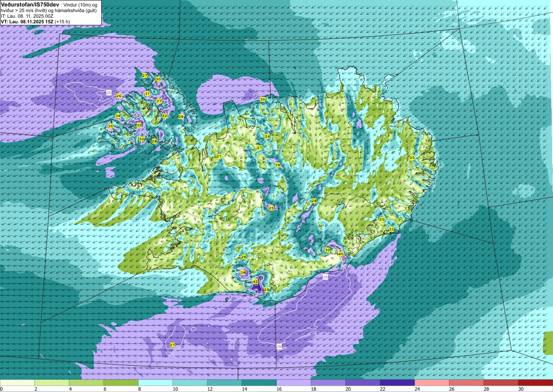Click the light lavender 16–18 m/s legend swatch
Screen dimensions: 553x392
[294, 383]
